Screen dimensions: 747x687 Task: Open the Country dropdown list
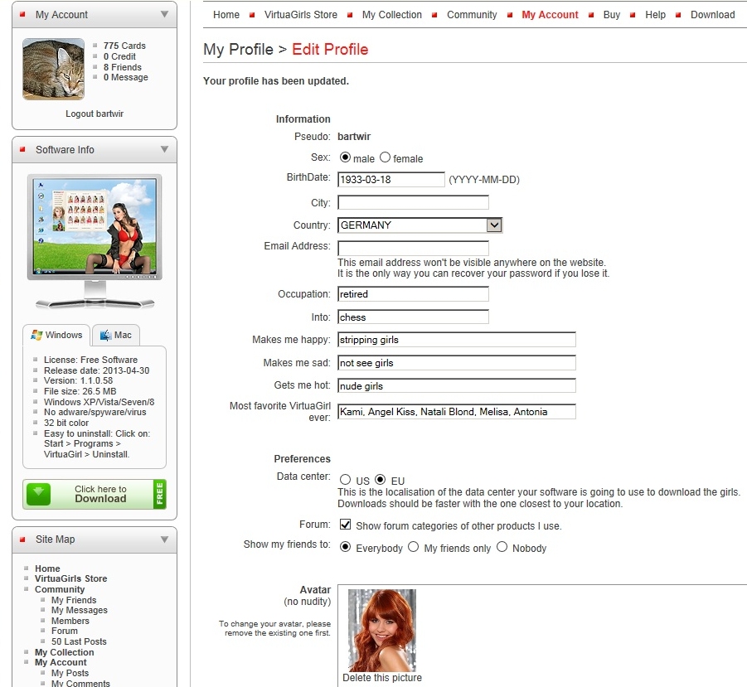(x=494, y=225)
